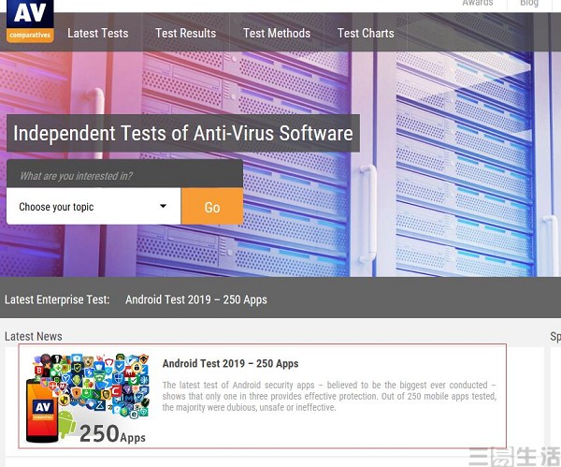Expand the Choose your topic dropdown
The height and width of the screenshot is (467, 561).
pos(93,206)
